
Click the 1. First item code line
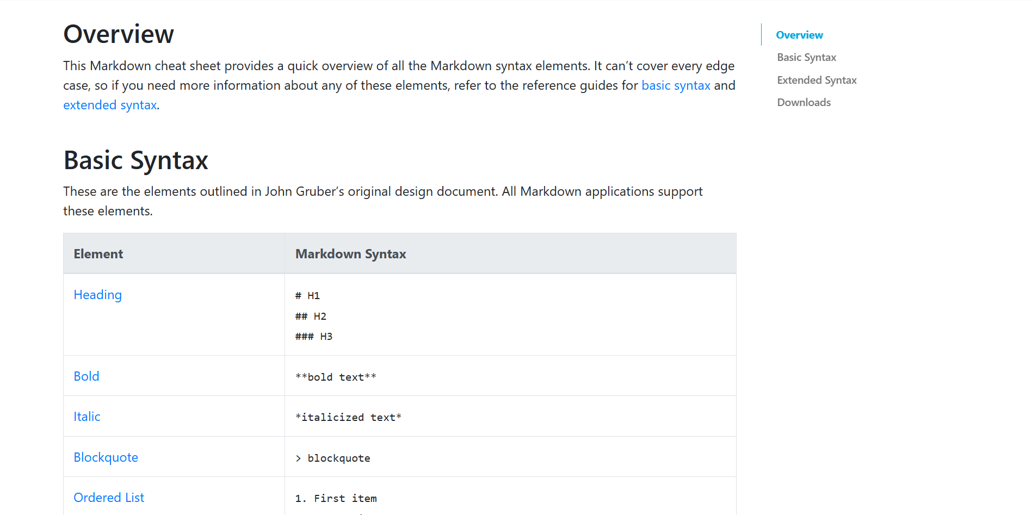pyautogui.click(x=336, y=498)
